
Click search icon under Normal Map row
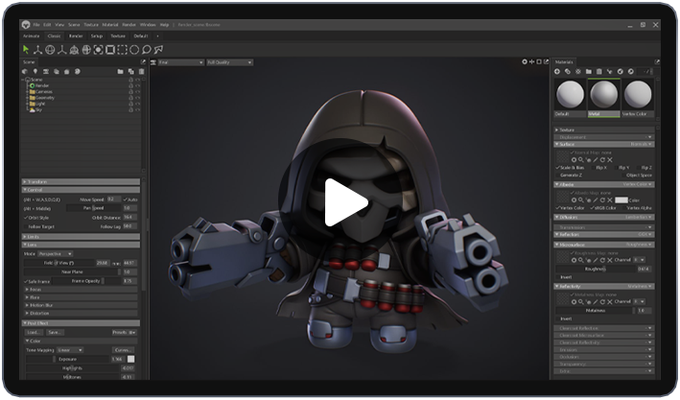point(580,160)
